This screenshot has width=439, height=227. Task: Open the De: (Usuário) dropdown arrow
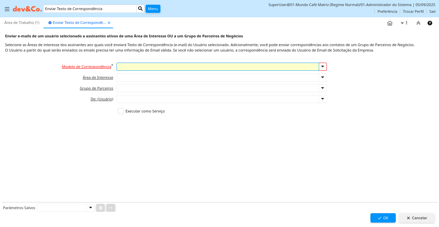[322, 99]
